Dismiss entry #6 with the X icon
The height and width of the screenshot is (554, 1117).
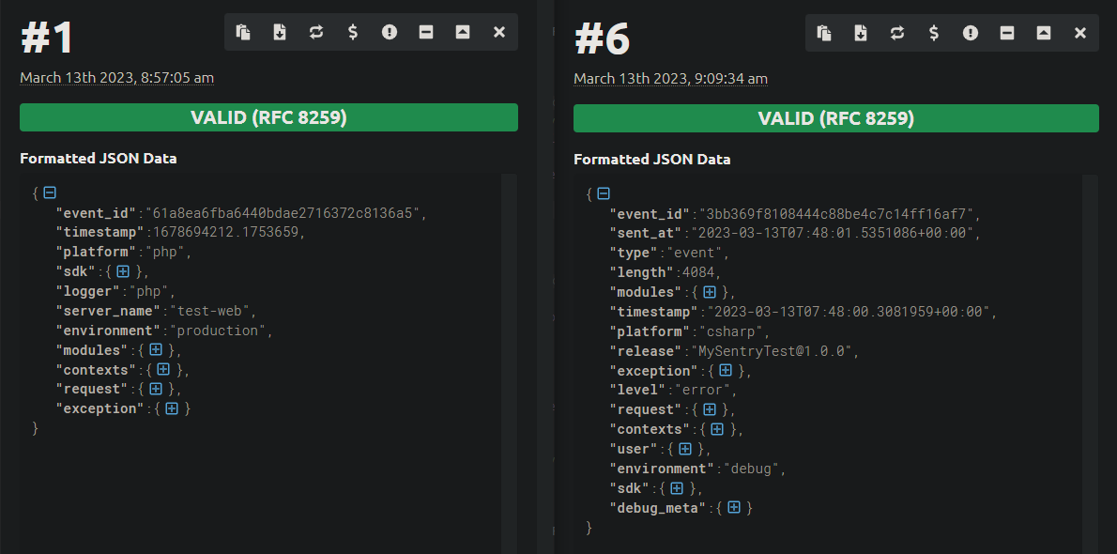click(x=1079, y=32)
